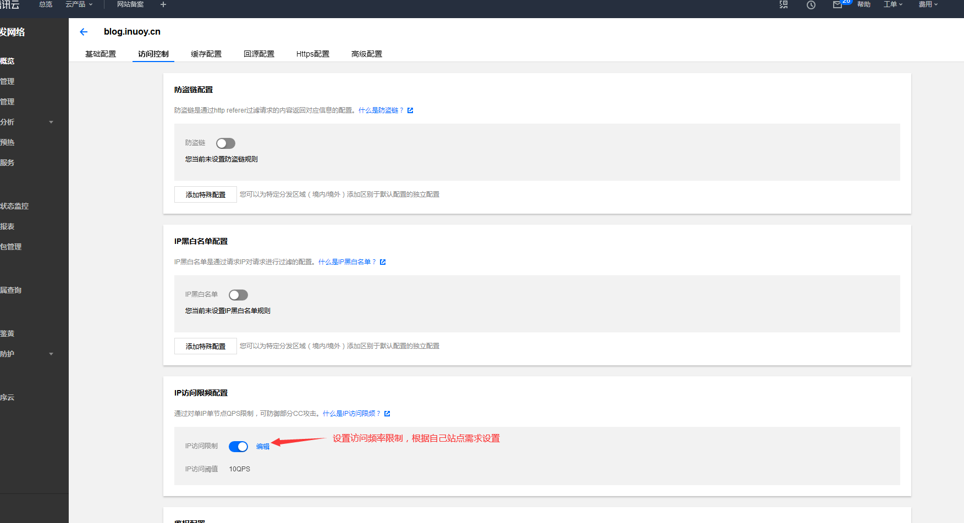This screenshot has height=523, width=964.
Task: Click the 您当前未设置防盗链规则 message
Action: (222, 159)
